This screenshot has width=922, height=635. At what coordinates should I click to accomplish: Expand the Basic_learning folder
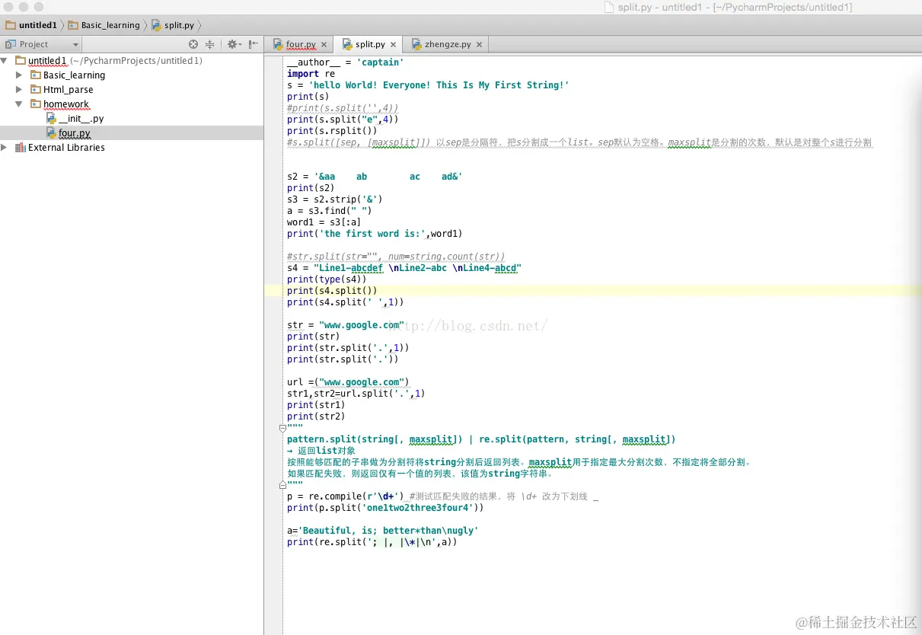coord(20,75)
